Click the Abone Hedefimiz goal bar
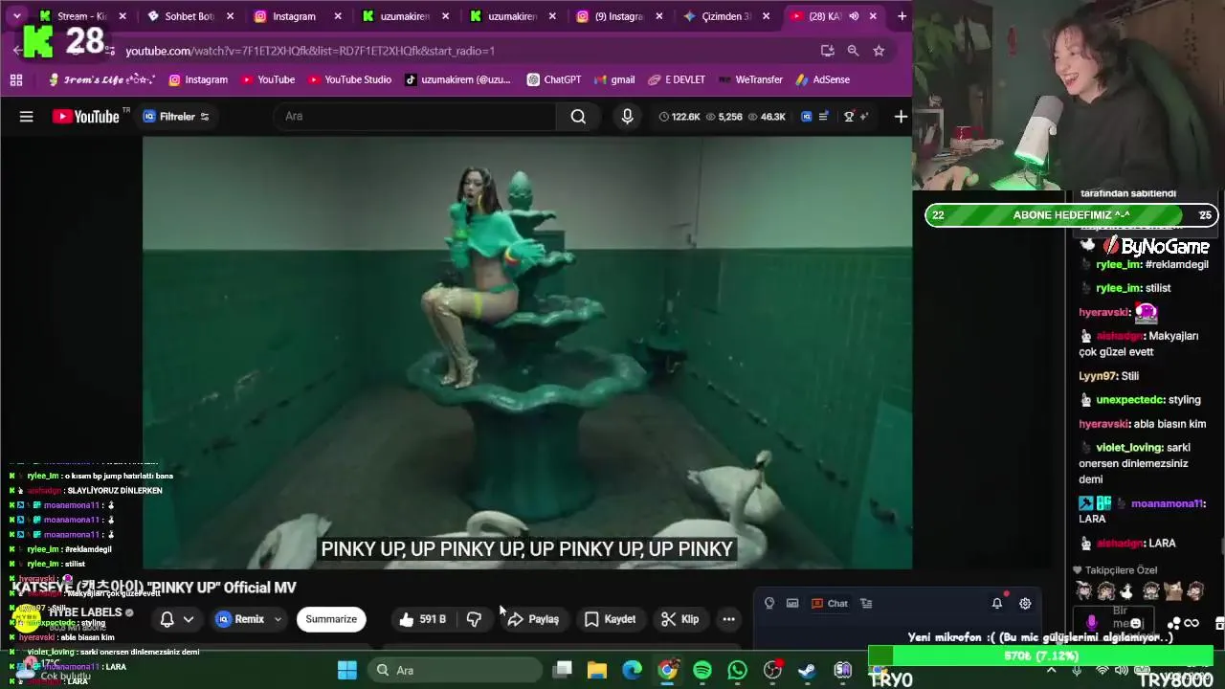 [1071, 215]
